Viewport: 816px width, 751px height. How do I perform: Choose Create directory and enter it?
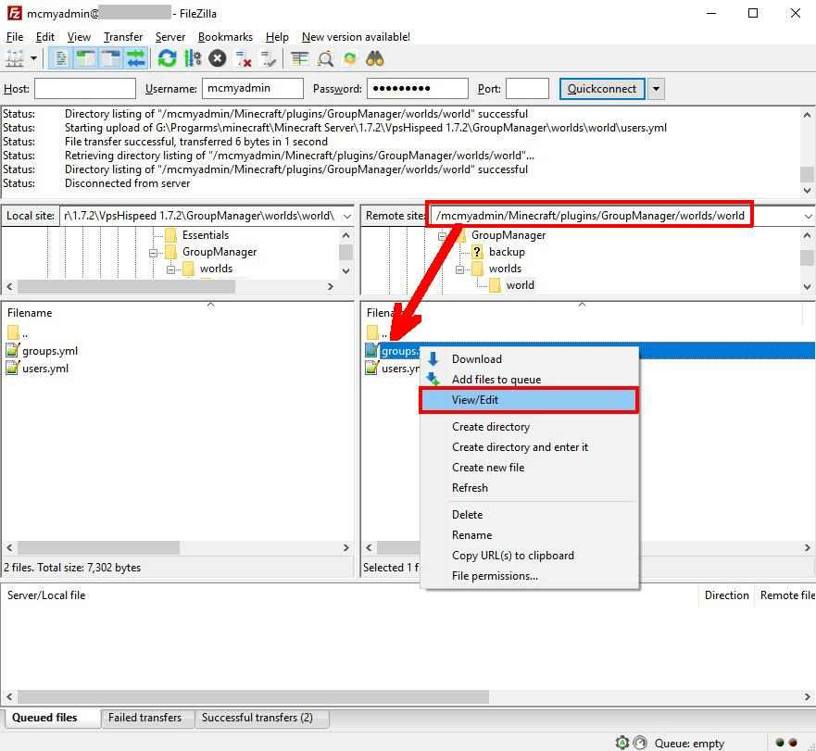[529, 447]
